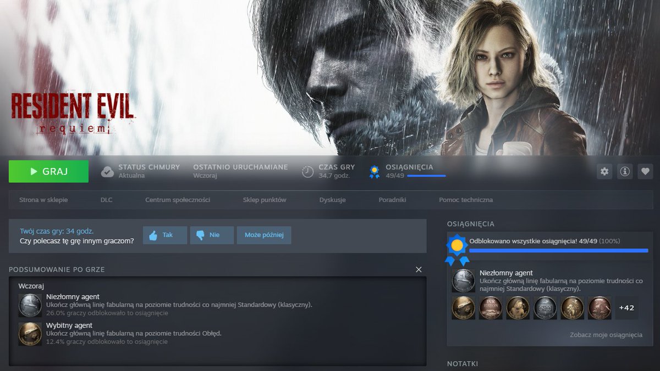This screenshot has height=371, width=660.
Task: Open Centrum społeczności tab
Action: tap(178, 200)
